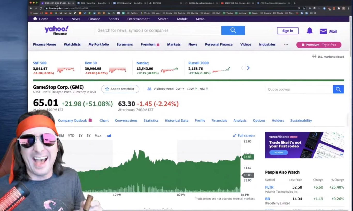353x211 pixels.
Task: Click the news and symbols search field
Action: pyautogui.click(x=158, y=30)
